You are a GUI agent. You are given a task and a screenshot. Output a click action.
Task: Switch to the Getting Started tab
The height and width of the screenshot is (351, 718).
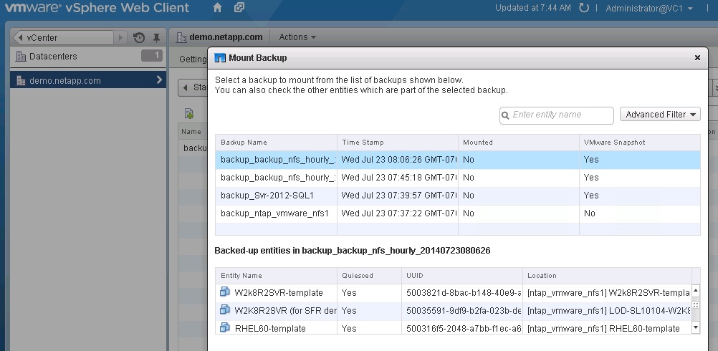(x=192, y=59)
